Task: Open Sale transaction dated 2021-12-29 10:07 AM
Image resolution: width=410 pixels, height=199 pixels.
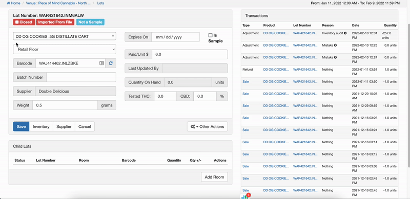Action: 245,94
